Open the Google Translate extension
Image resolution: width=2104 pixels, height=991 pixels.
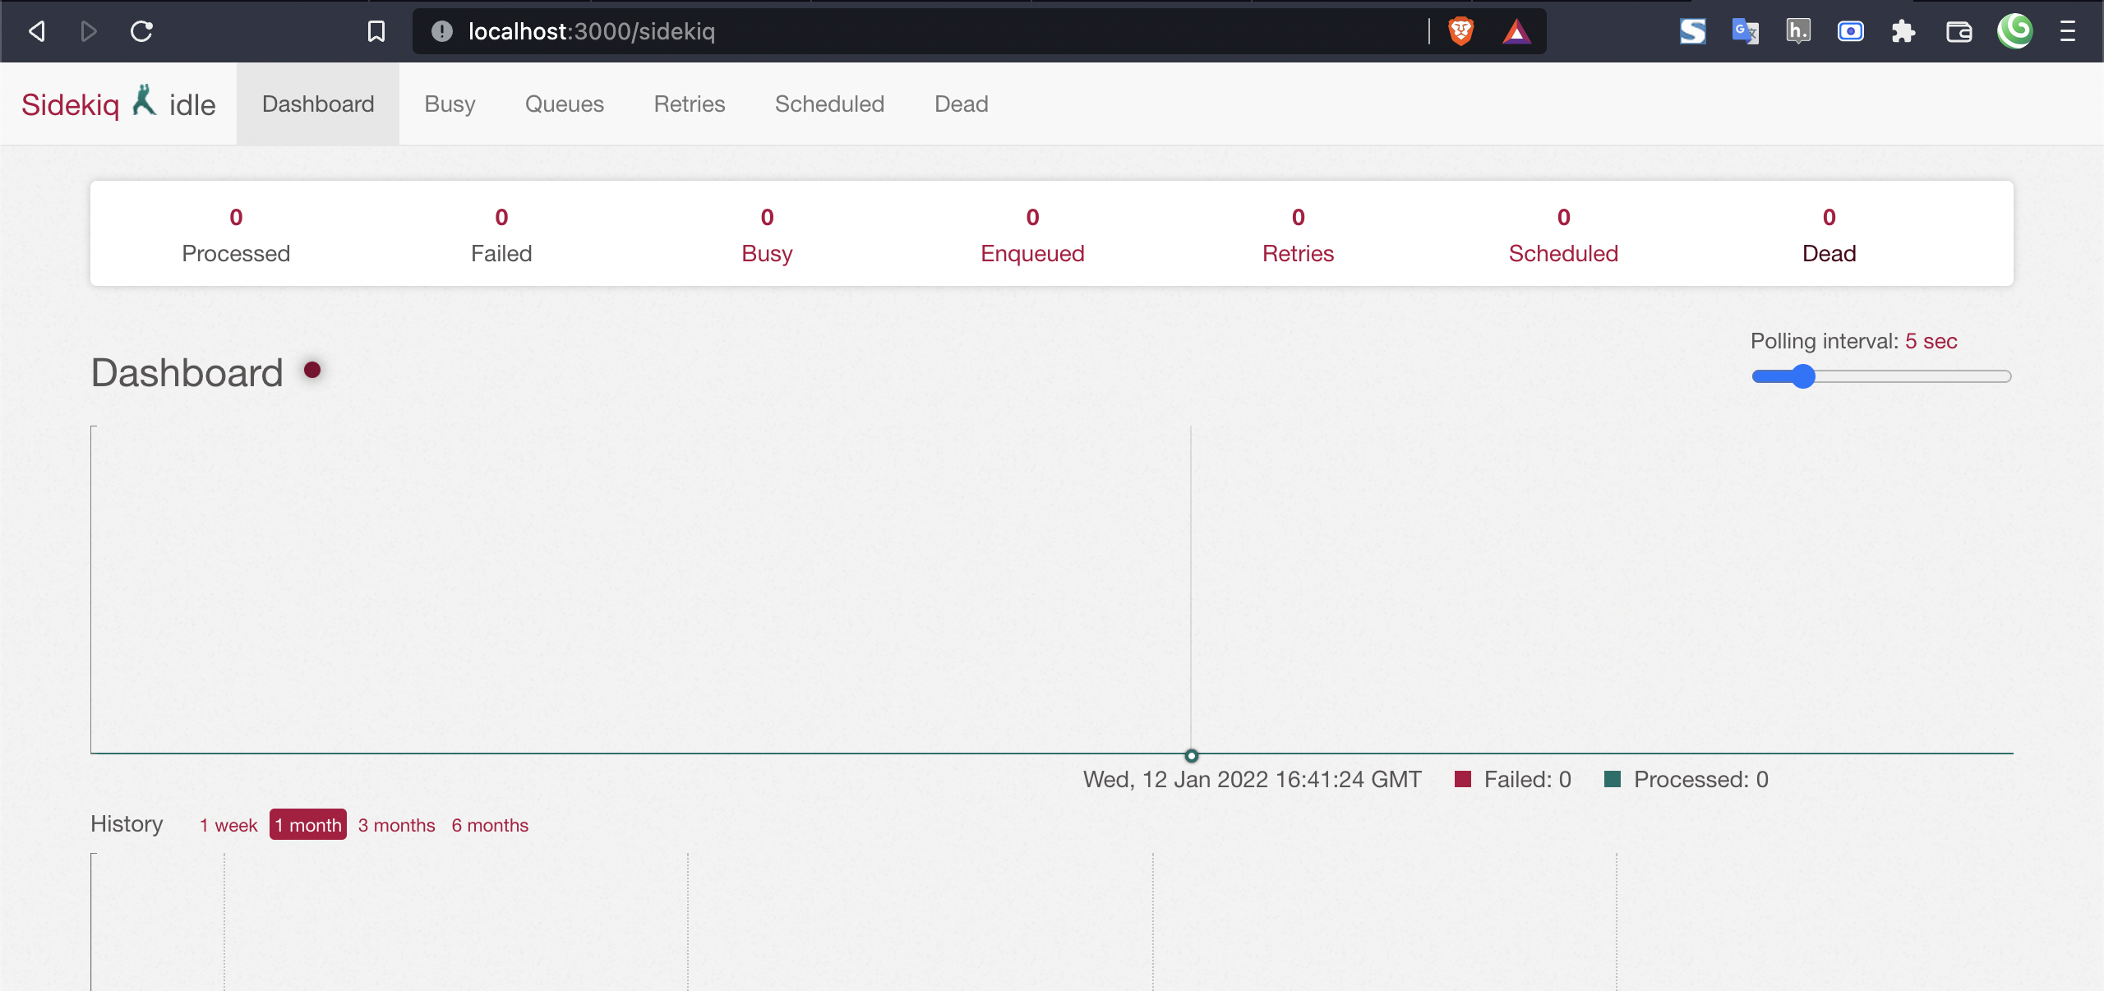click(x=1746, y=31)
